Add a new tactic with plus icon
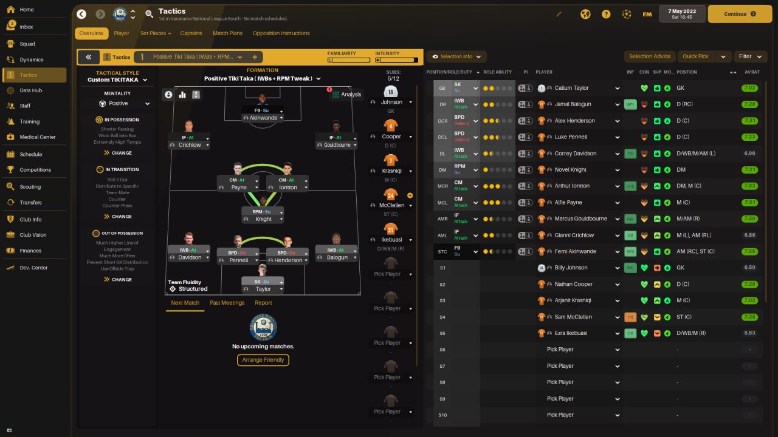Image resolution: width=778 pixels, height=437 pixels. click(255, 57)
